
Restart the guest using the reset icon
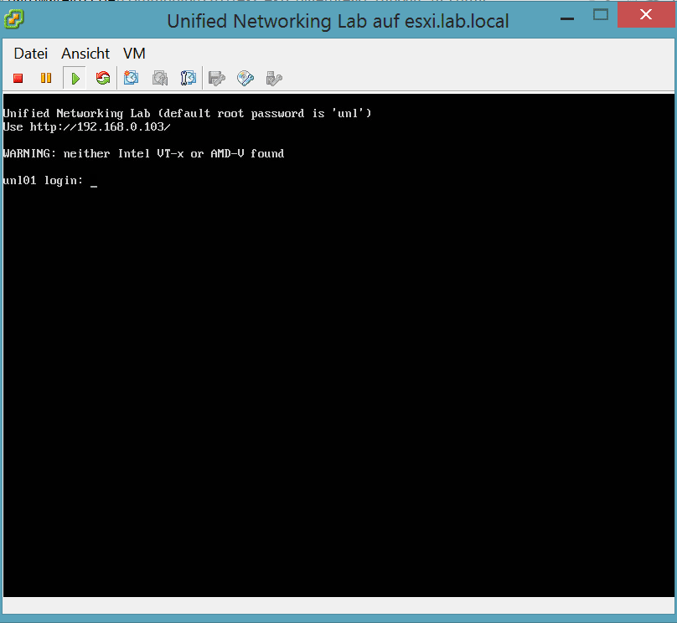click(x=103, y=78)
